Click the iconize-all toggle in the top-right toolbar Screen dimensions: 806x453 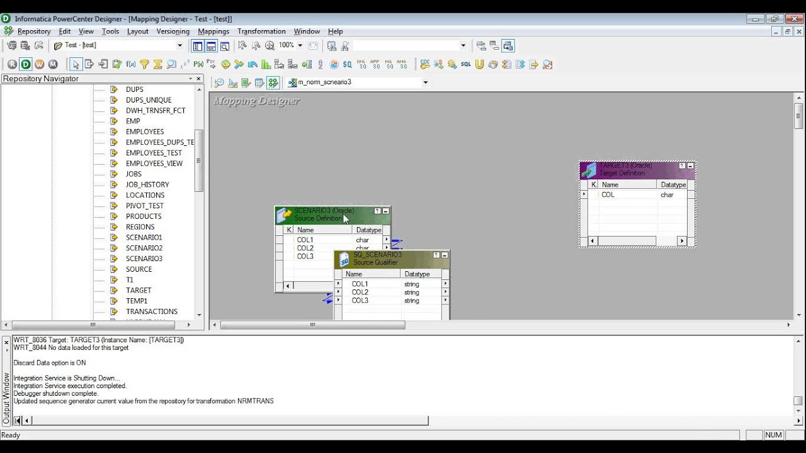click(x=508, y=45)
